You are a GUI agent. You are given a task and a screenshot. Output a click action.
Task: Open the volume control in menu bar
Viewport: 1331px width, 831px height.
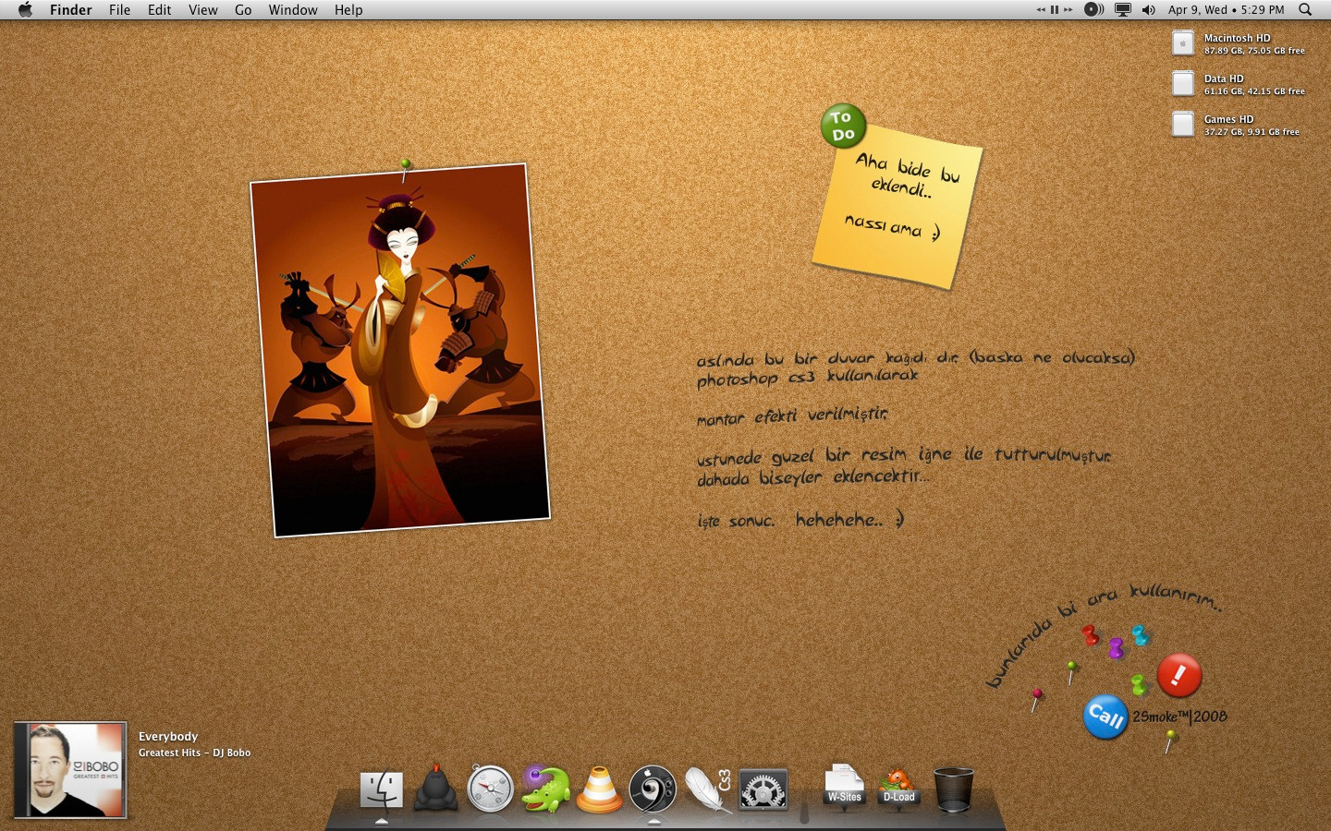pyautogui.click(x=1149, y=10)
